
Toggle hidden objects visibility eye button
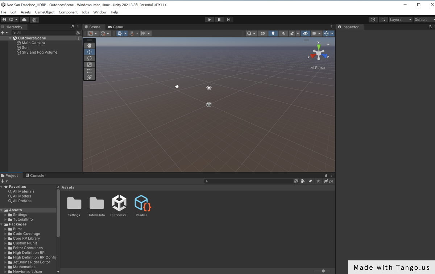[x=306, y=33]
